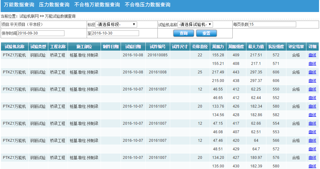Select the 不合格压力数据查询 tab

coord(147,5)
